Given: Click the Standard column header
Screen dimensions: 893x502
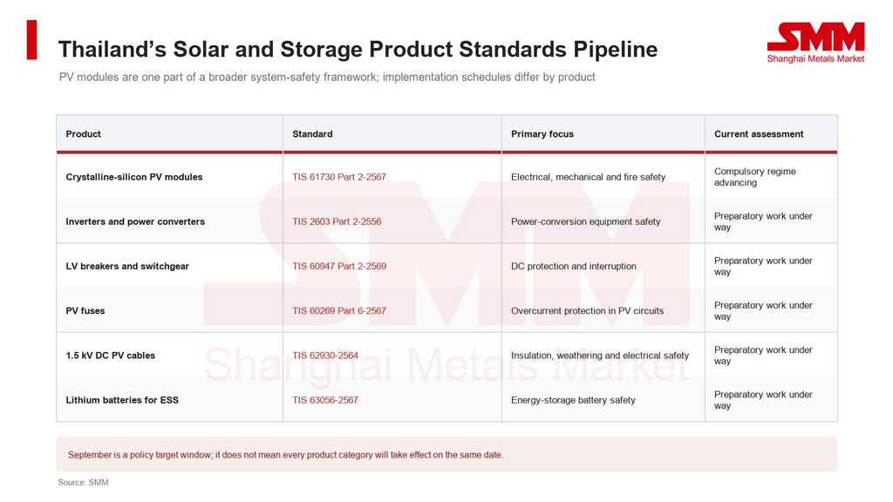Looking at the screenshot, I should [x=312, y=133].
